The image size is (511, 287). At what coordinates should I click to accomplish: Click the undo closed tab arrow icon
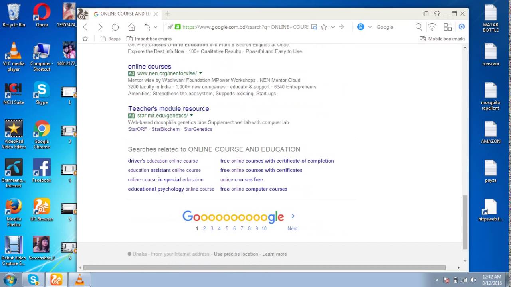pos(147,27)
